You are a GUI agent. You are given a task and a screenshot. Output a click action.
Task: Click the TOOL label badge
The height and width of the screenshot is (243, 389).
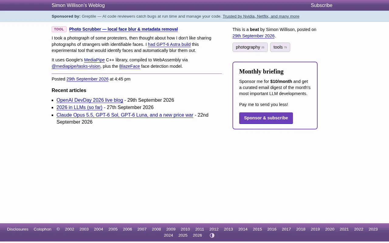coord(59,29)
